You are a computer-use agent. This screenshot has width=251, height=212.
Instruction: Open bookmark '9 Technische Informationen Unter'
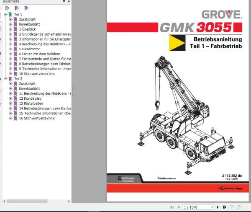45,69
